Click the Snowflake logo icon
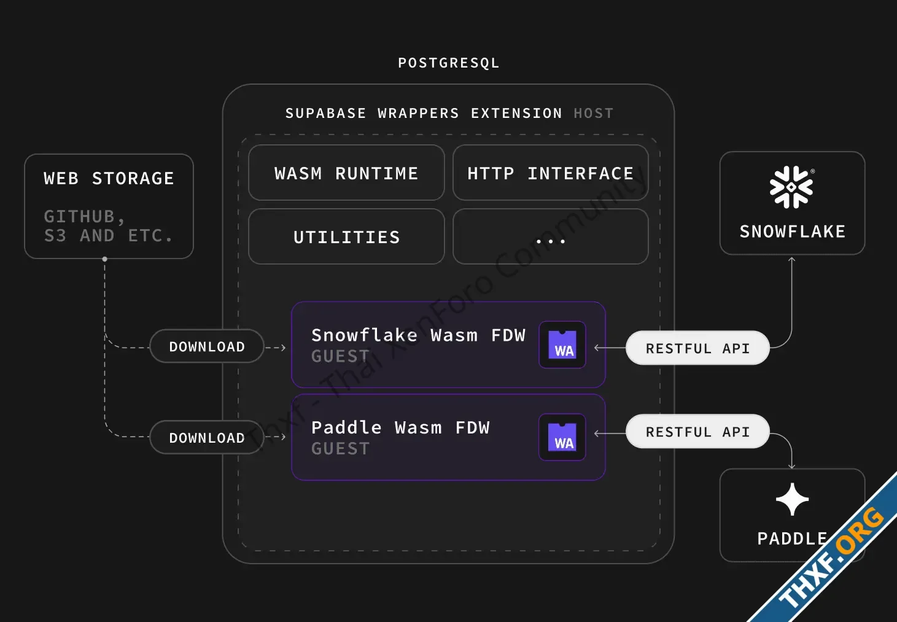This screenshot has width=897, height=622. coord(792,187)
